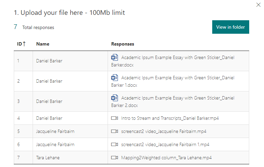The height and width of the screenshot is (167, 264).
Task: Close the responses dialog with the X
Action: point(258,5)
